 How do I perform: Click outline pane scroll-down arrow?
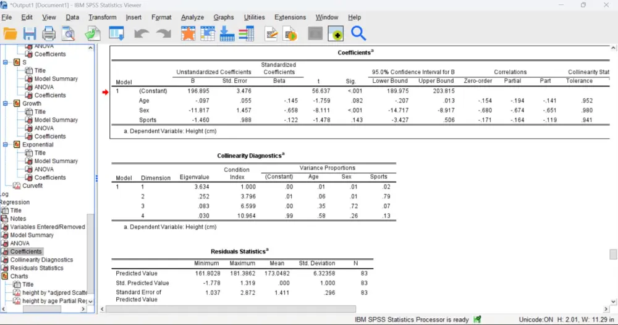pyautogui.click(x=91, y=302)
